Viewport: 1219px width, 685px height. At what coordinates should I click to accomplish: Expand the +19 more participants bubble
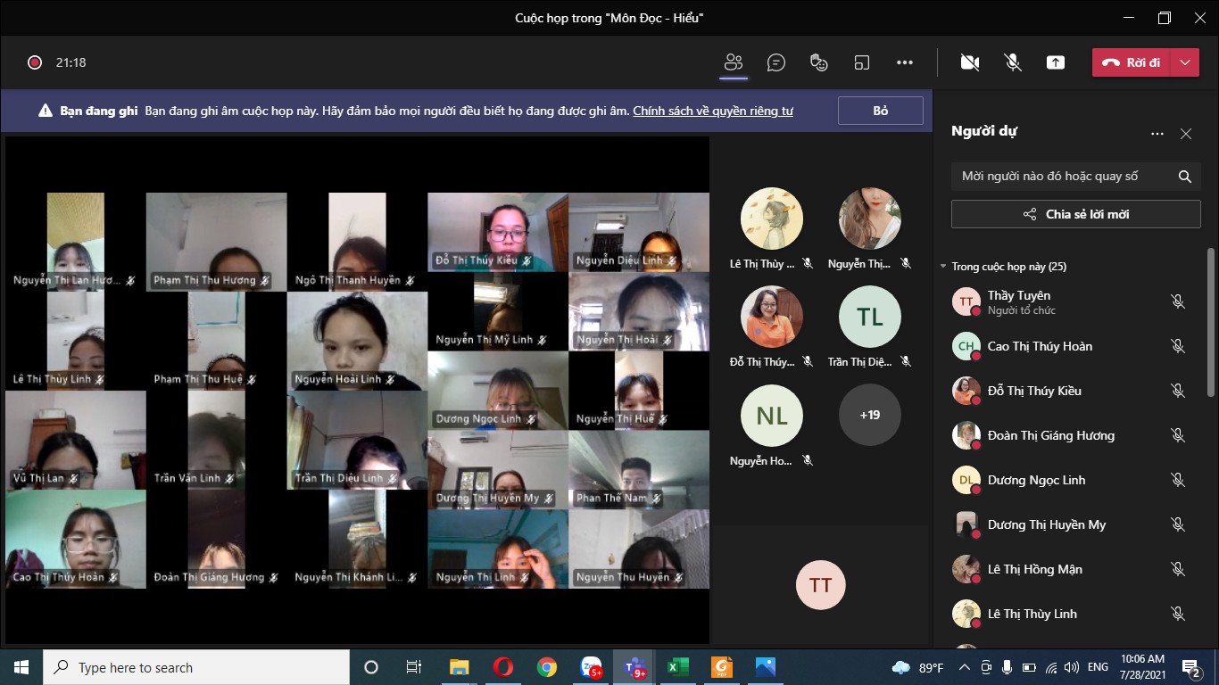869,415
